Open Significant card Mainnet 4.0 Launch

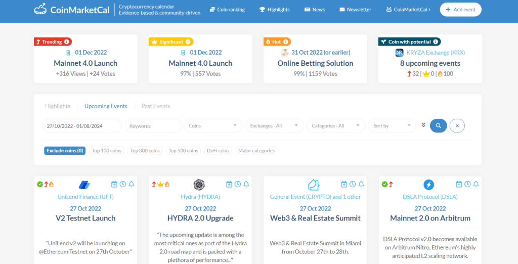[x=200, y=63]
